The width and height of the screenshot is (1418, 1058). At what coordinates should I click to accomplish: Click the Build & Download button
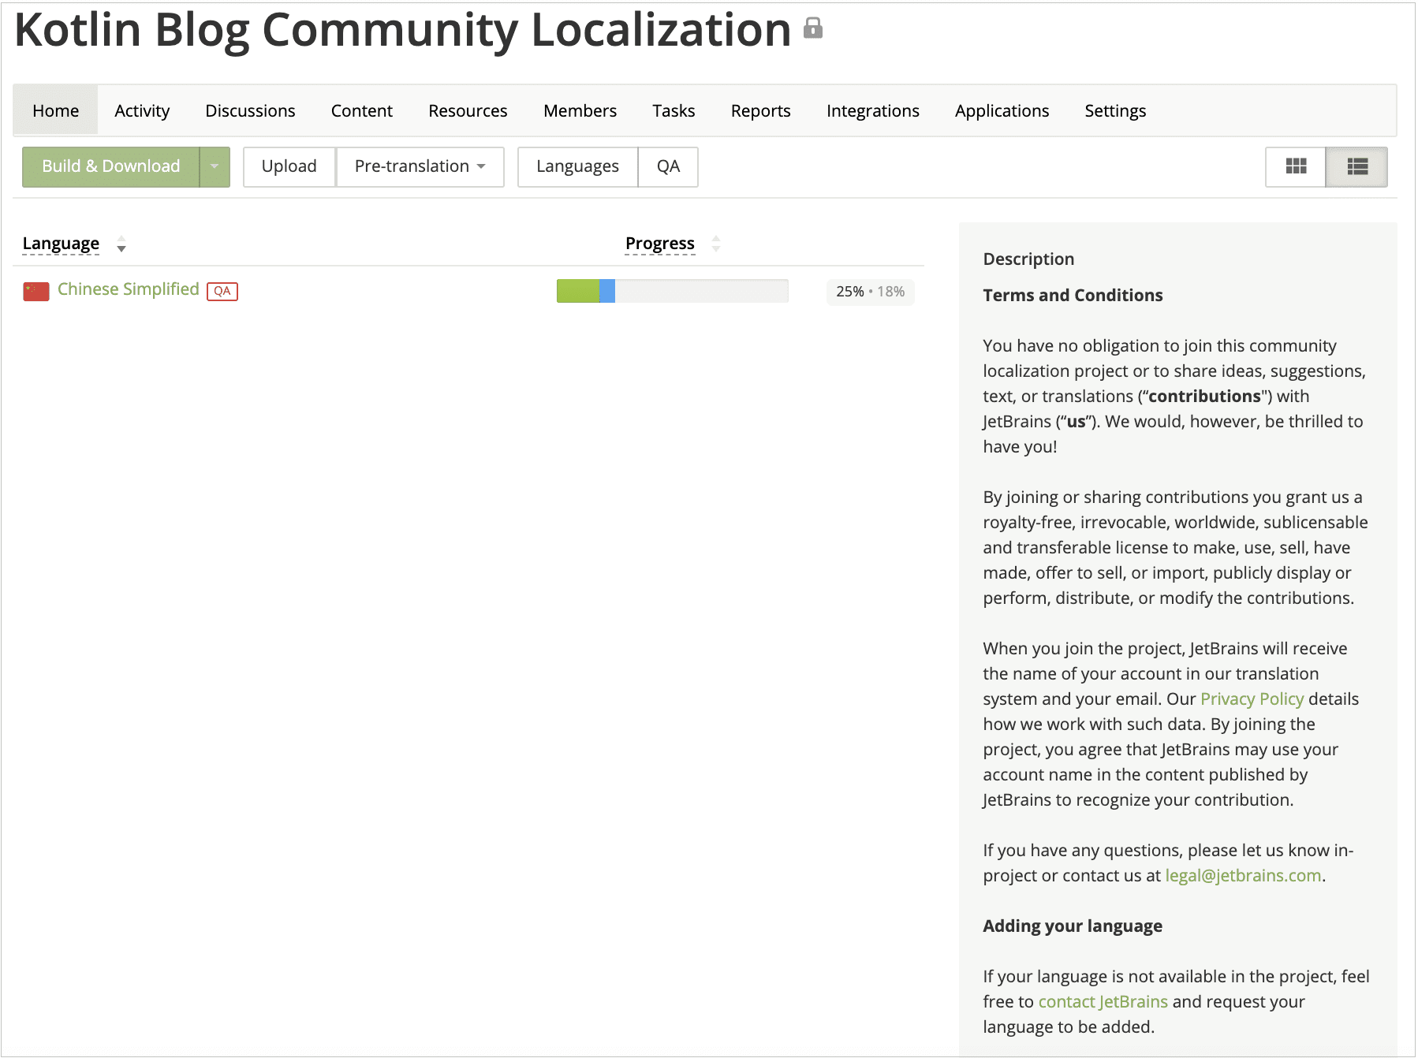tap(111, 166)
